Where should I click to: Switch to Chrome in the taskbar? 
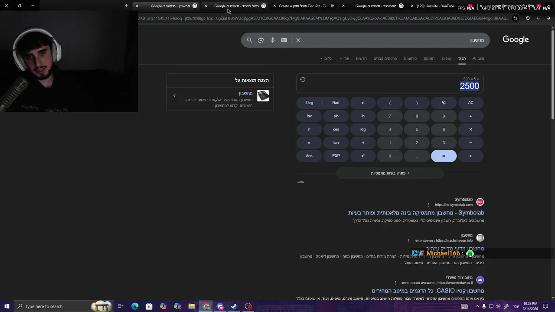click(206, 306)
